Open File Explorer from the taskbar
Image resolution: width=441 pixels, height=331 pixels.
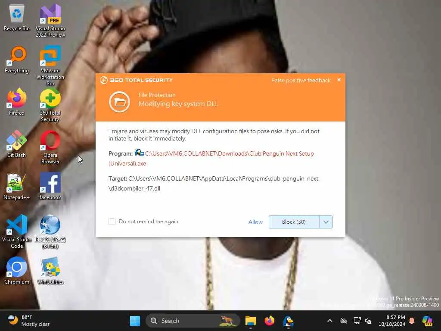(250, 321)
